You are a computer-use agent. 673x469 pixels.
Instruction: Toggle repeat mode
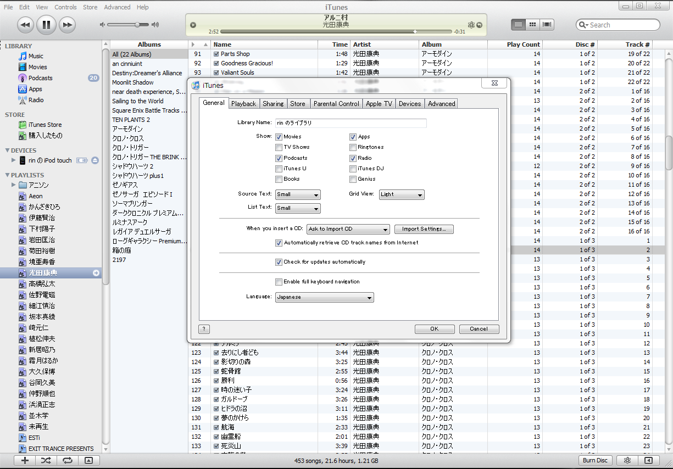pos(68,460)
